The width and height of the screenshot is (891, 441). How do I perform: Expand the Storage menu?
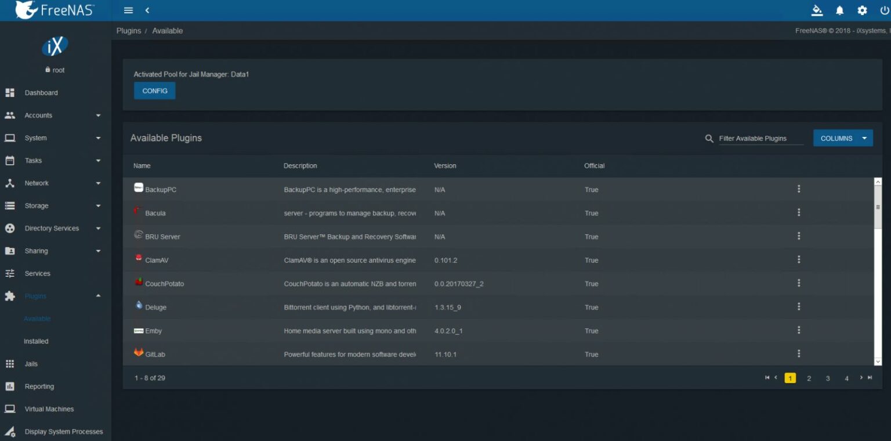click(x=56, y=206)
